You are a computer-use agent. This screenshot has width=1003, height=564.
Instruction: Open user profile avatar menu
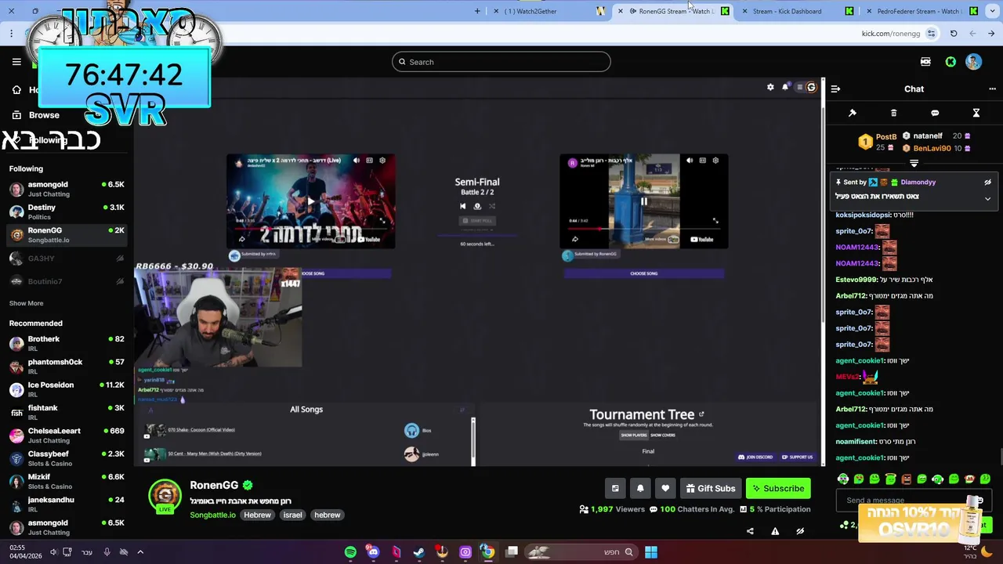pos(973,62)
